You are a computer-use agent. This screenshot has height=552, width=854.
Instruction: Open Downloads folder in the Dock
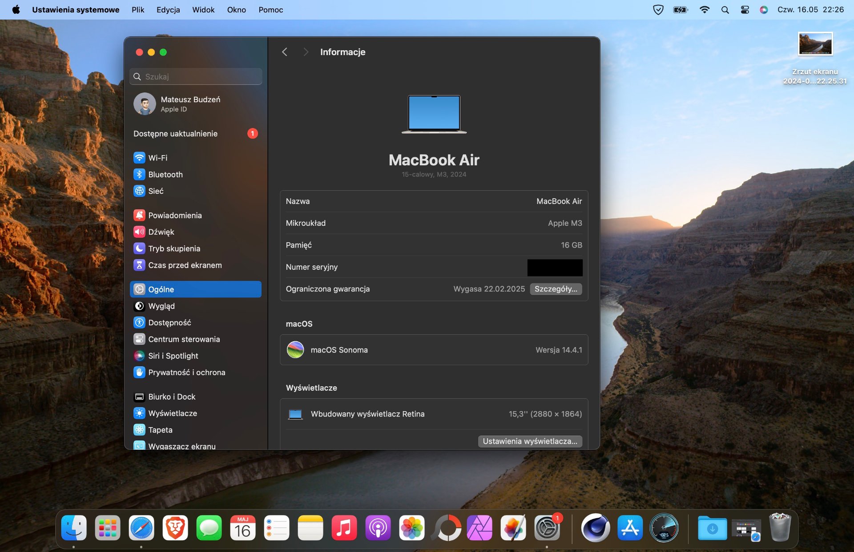coord(713,528)
